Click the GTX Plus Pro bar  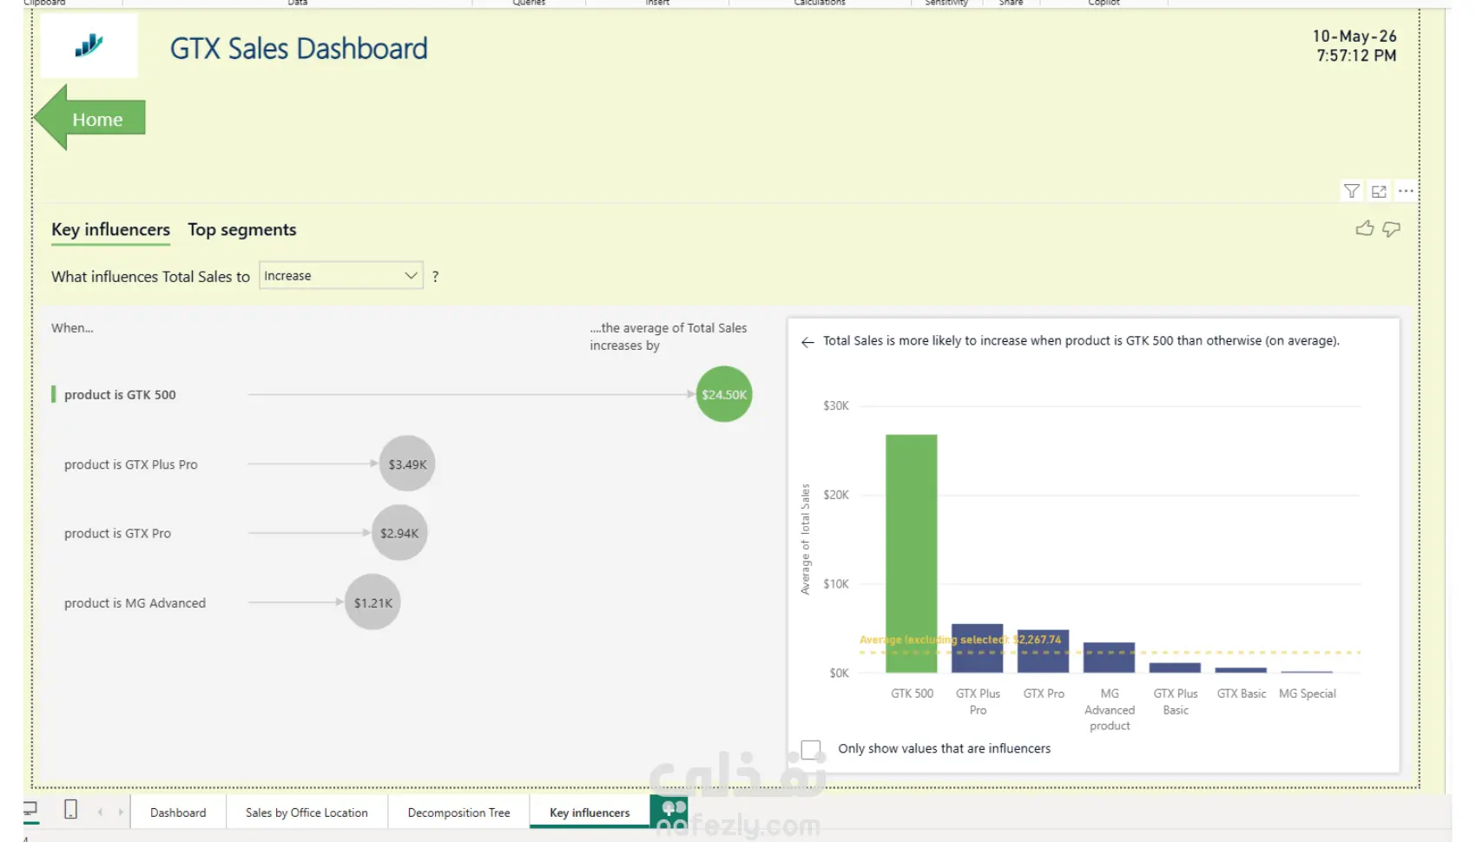pos(977,648)
